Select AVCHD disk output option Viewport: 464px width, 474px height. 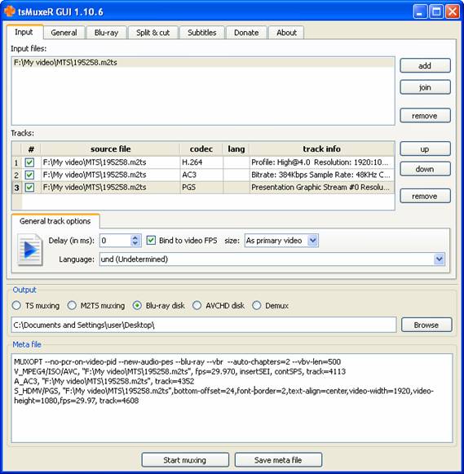tap(197, 306)
